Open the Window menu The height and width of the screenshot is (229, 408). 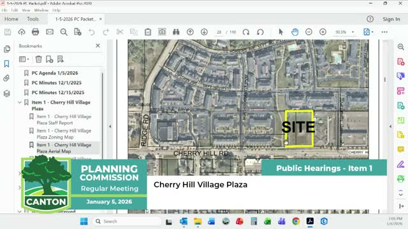tap(41, 10)
